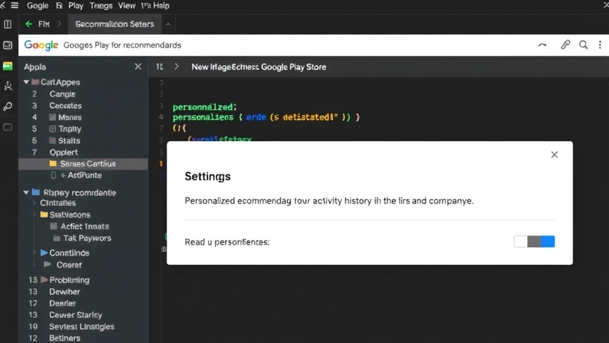Screen dimensions: 609x343
Task: Select the Sevlest Linstigies item
Action: pyautogui.click(x=81, y=327)
